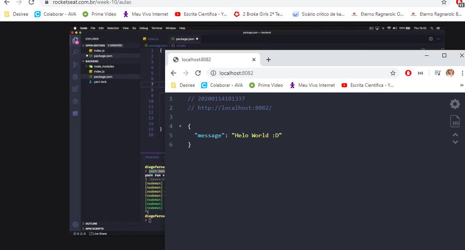The height and width of the screenshot is (250, 465).
Task: Click the macOS Wi-Fi status icon
Action: [x=389, y=28]
